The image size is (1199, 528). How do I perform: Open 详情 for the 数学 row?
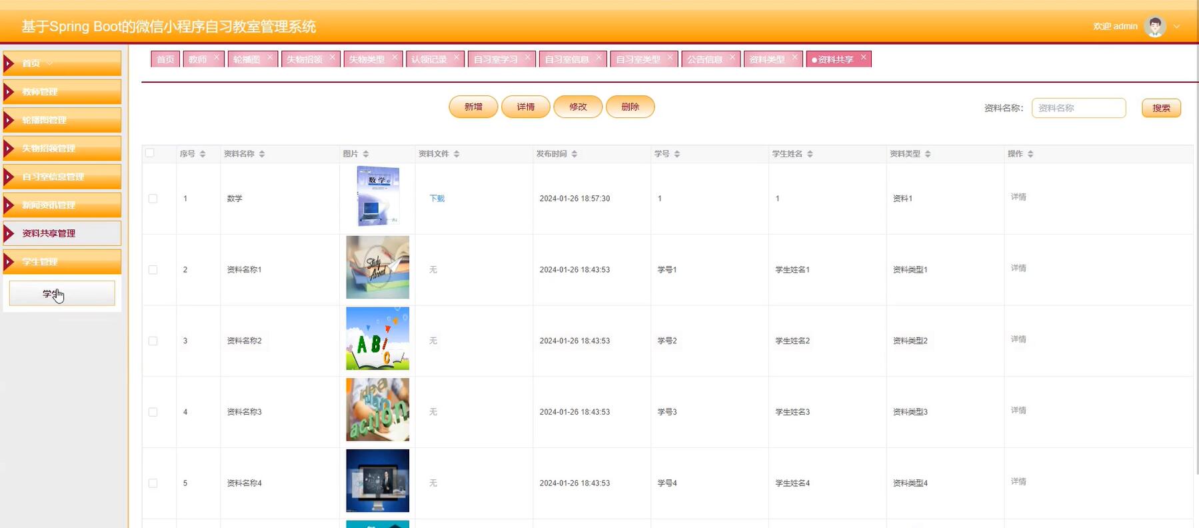[1018, 197]
